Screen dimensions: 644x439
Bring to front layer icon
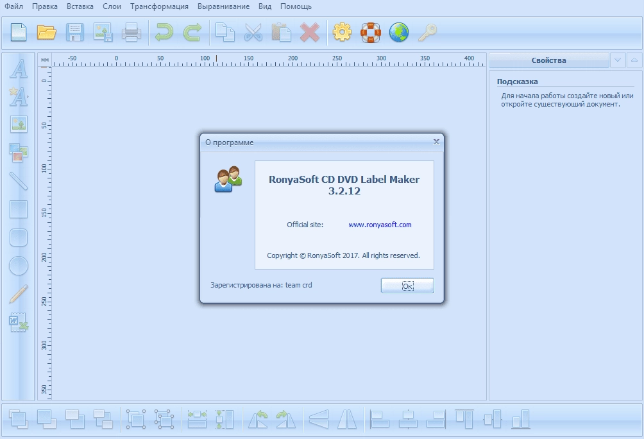19,419
